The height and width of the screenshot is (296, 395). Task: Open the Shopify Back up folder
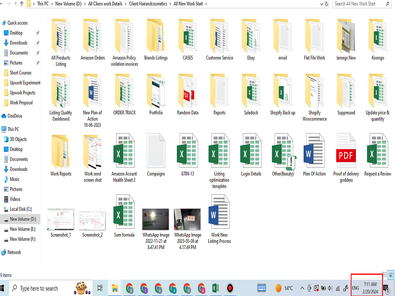tap(283, 95)
